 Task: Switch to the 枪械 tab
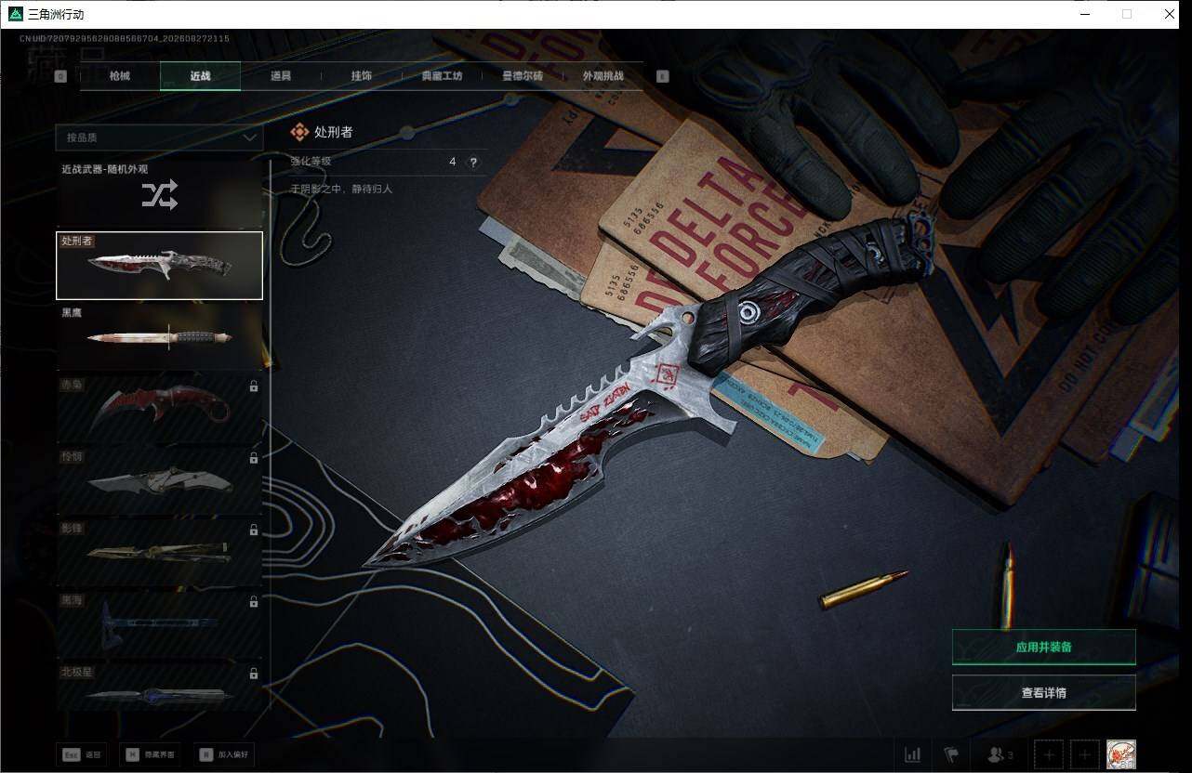120,76
